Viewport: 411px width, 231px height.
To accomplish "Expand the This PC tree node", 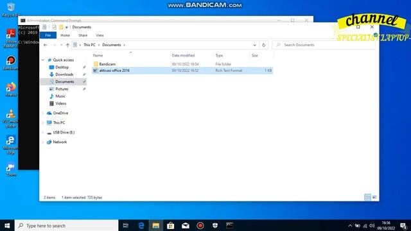I will (43, 123).
